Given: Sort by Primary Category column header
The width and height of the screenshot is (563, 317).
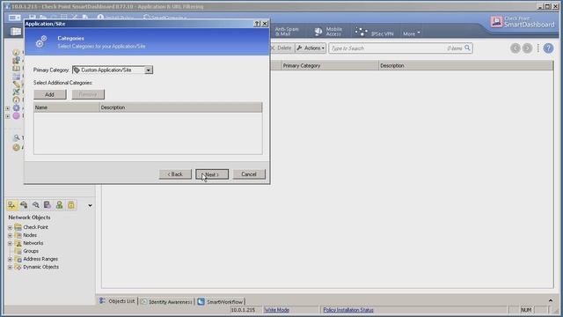Looking at the screenshot, I should (x=330, y=66).
